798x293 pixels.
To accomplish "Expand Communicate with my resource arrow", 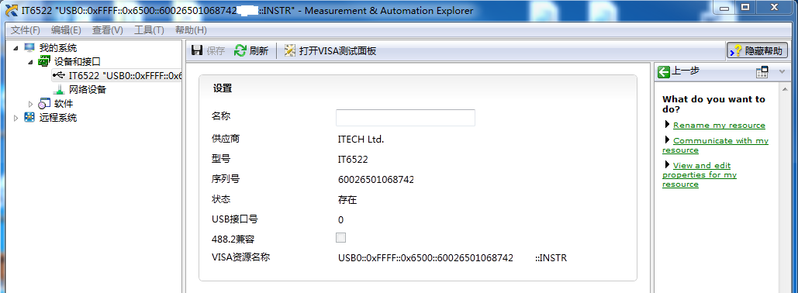I will pos(667,140).
